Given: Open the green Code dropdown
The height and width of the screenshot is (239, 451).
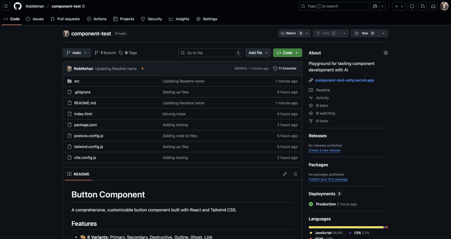Looking at the screenshot, I should (288, 53).
